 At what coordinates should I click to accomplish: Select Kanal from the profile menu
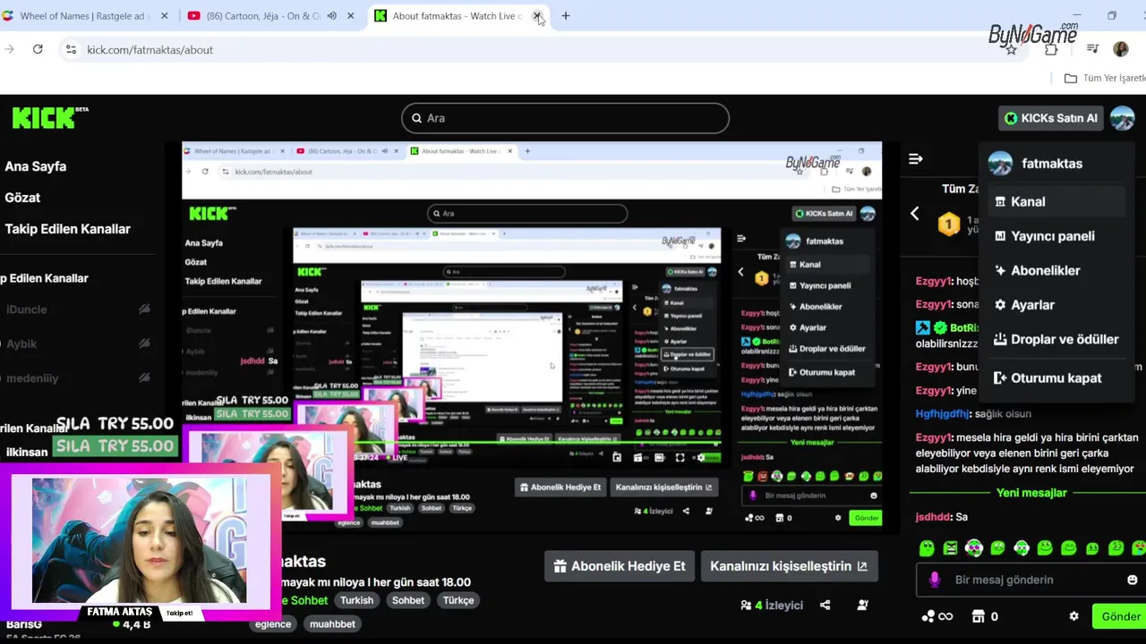(x=1056, y=201)
